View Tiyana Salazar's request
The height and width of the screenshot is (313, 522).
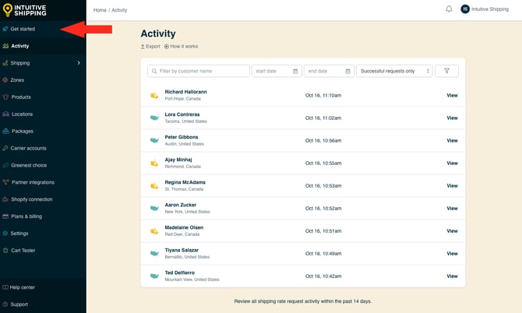pos(452,254)
